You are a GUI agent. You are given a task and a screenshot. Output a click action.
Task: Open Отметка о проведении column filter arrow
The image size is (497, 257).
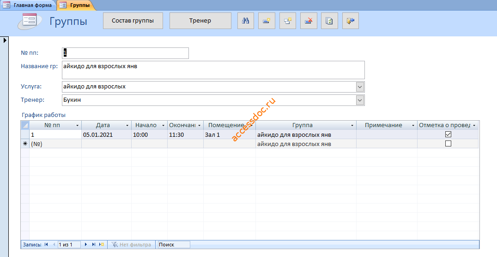coord(474,125)
